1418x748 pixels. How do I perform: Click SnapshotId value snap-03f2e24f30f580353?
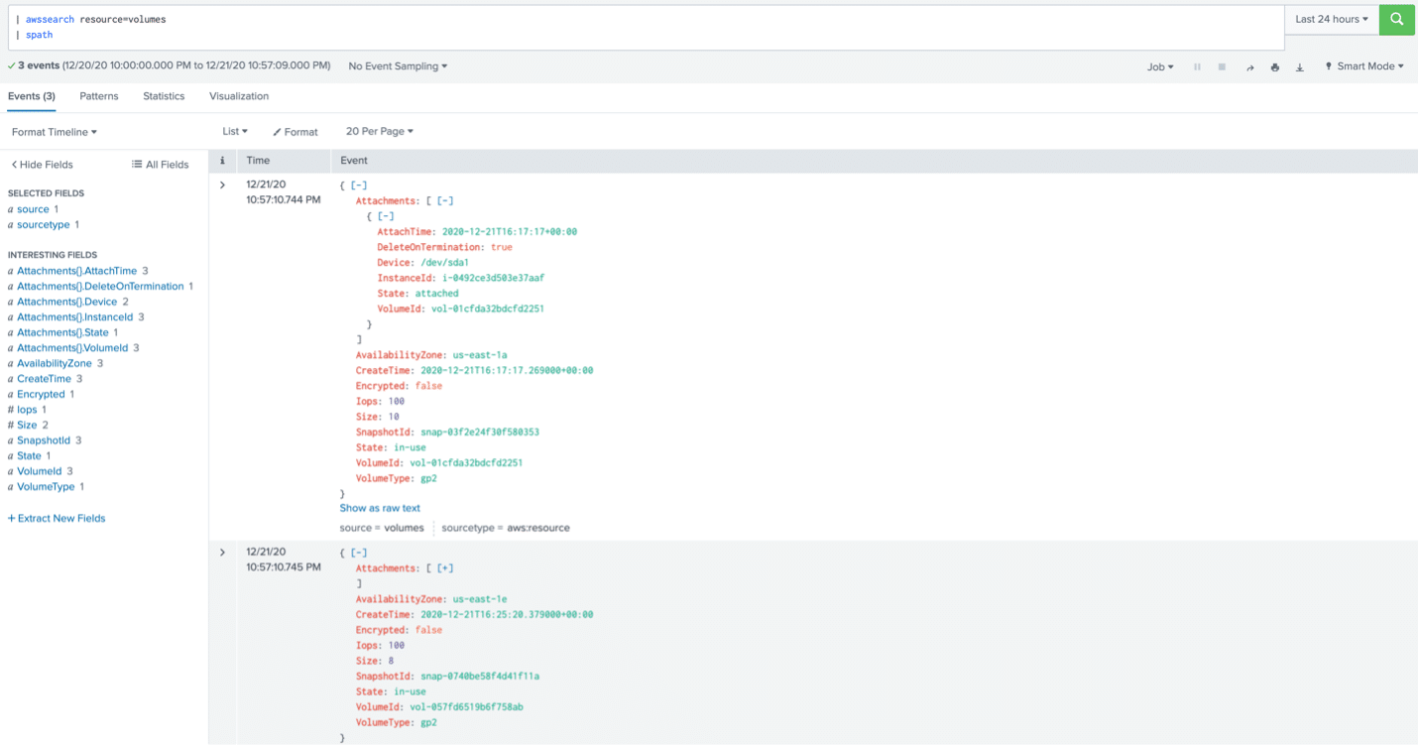tap(480, 433)
